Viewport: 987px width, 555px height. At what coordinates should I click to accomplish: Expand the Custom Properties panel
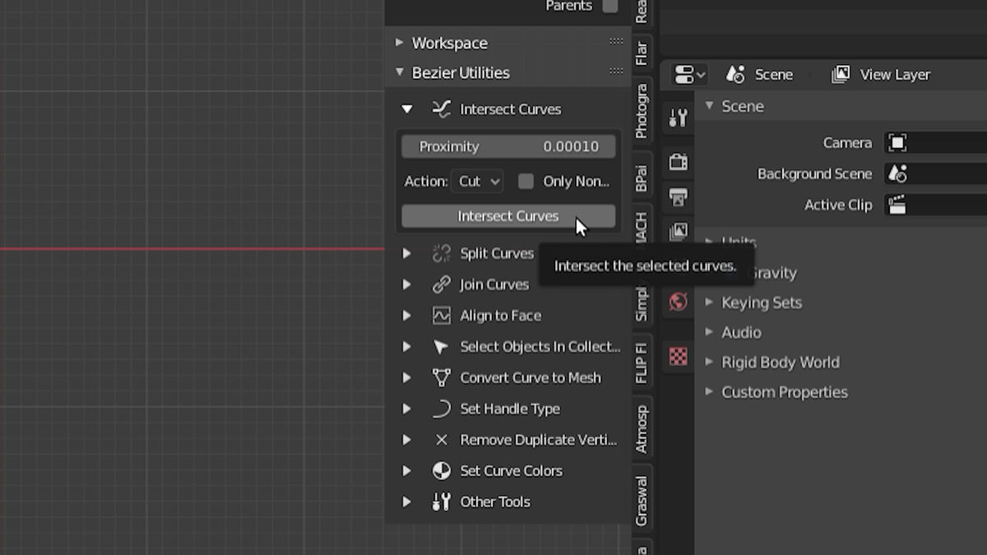[x=709, y=391]
